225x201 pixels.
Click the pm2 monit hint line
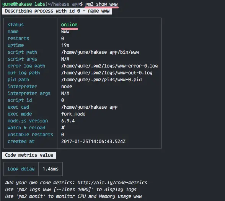73,196
